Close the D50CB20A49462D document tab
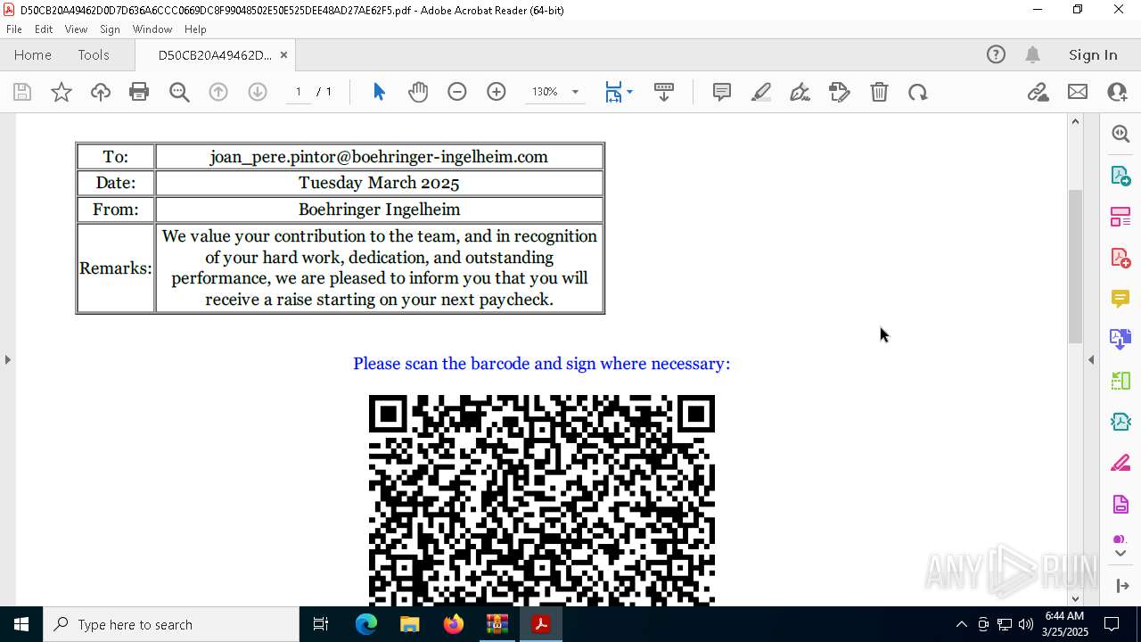This screenshot has width=1141, height=642. 283,55
